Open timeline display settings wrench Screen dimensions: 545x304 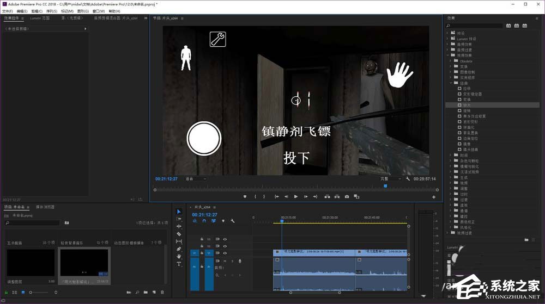(x=233, y=221)
